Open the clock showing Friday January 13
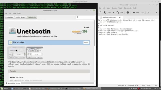 click(x=149, y=88)
